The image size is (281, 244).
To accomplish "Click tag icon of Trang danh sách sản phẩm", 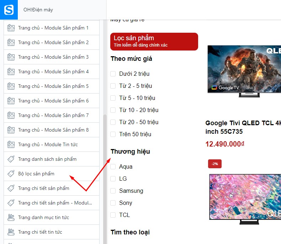I will click(x=11, y=159).
